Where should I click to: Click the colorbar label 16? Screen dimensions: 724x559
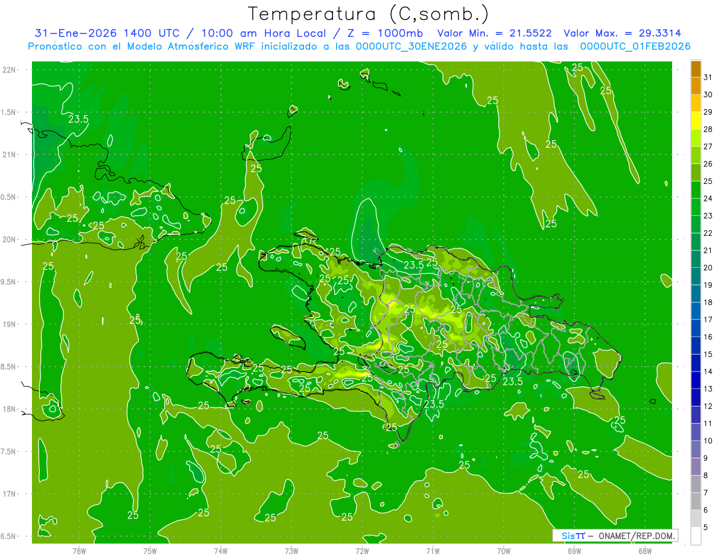click(708, 337)
